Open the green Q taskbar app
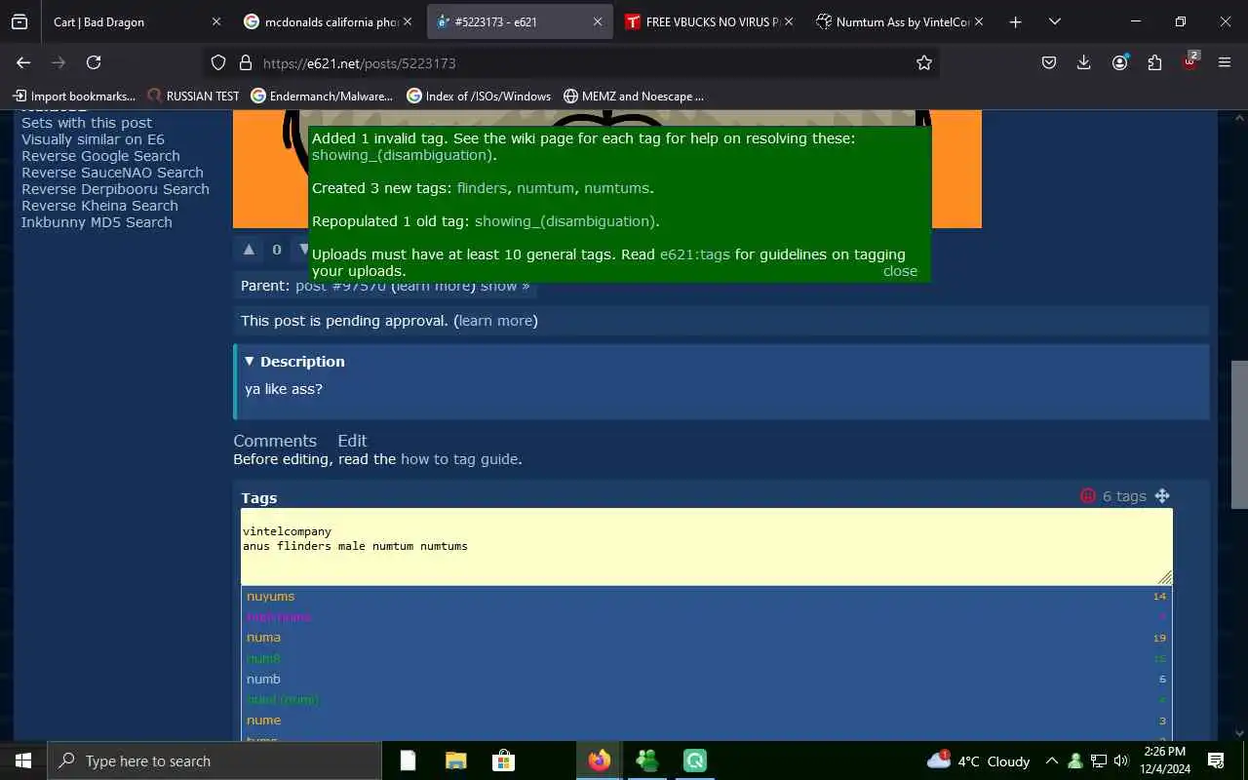This screenshot has height=780, width=1248. [694, 760]
